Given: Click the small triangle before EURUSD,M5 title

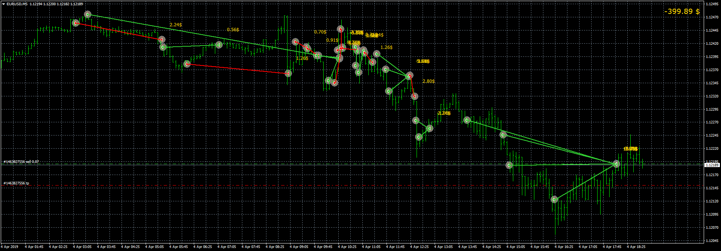Looking at the screenshot, I should (x=3, y=4).
